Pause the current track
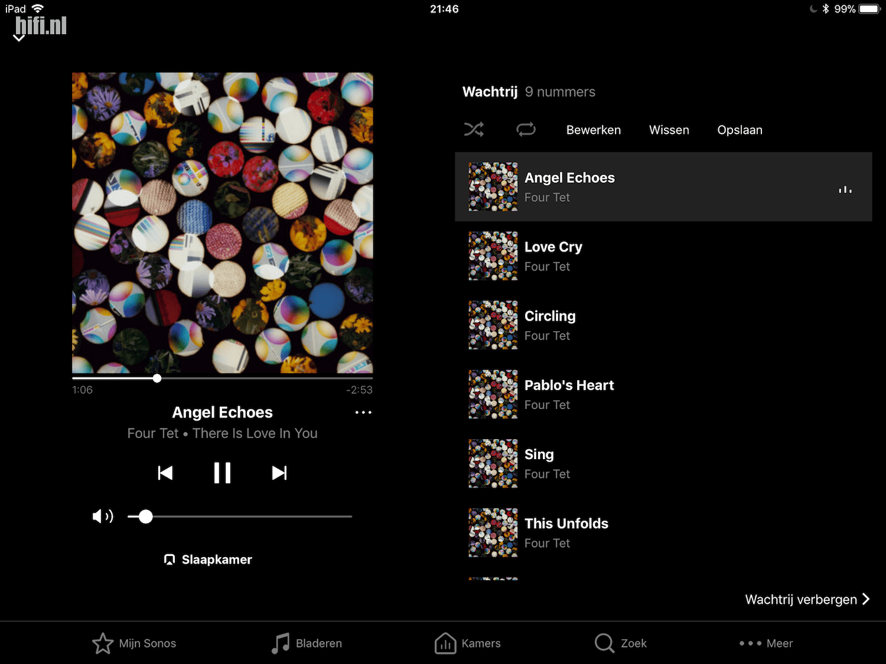886x664 pixels. click(222, 473)
